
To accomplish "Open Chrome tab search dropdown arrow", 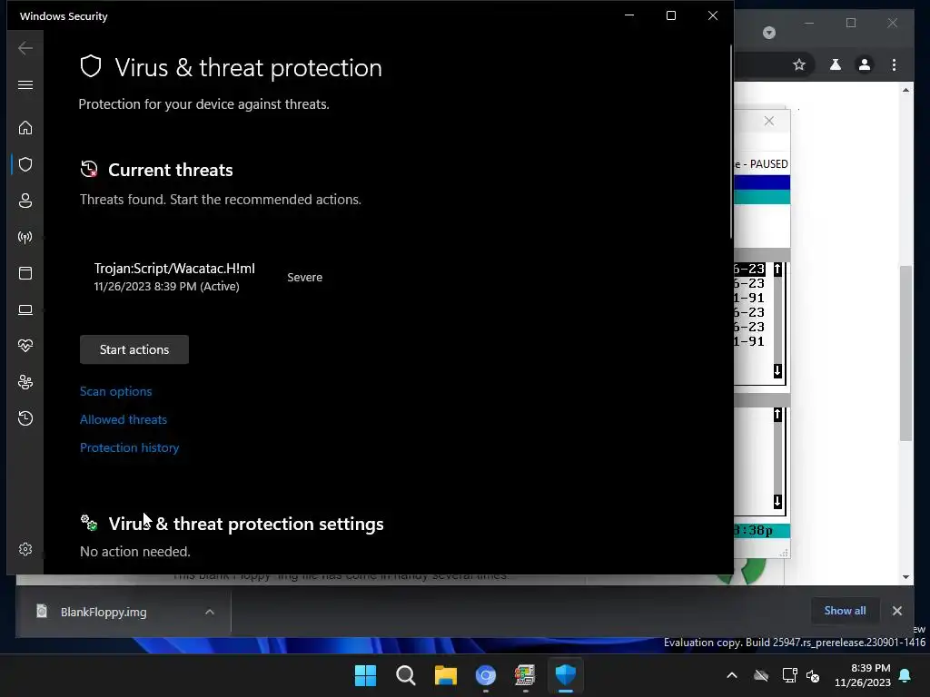I will point(768,33).
